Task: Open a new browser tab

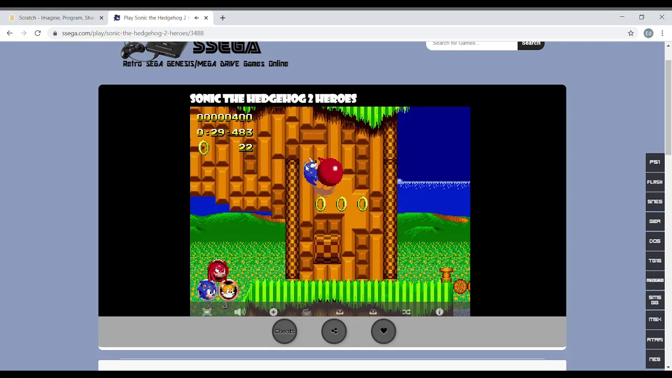Action: [223, 18]
